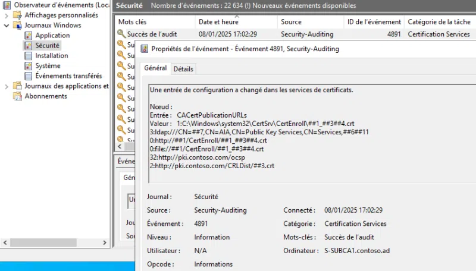This screenshot has height=271, width=476.
Task: Click Opcode value Informations
Action: click(x=214, y=264)
